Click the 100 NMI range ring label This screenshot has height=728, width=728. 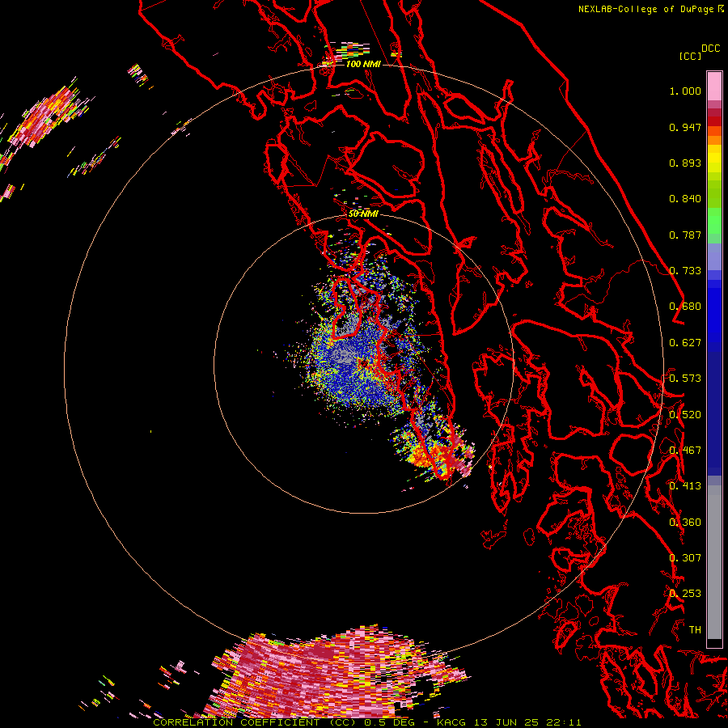363,64
